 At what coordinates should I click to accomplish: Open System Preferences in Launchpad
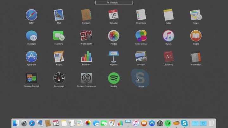(86, 78)
